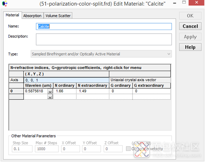Open the Volume Scatter tab

click(58, 16)
